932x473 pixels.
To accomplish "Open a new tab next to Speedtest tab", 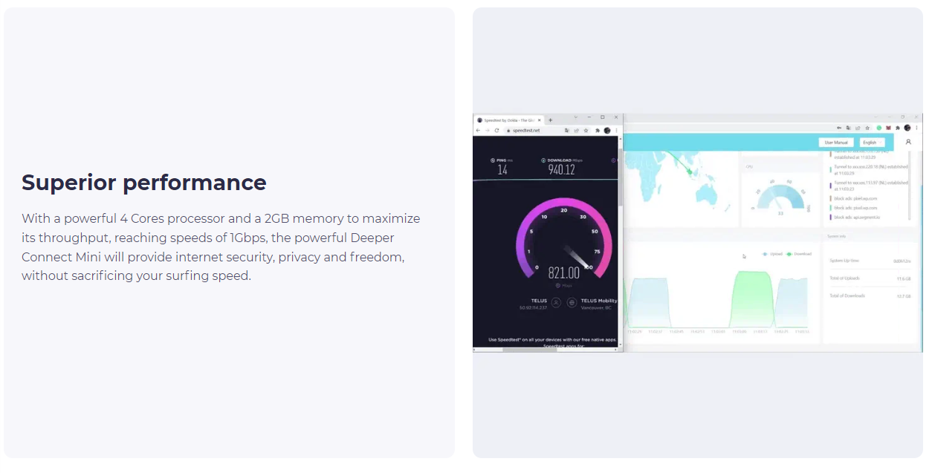I will 550,120.
